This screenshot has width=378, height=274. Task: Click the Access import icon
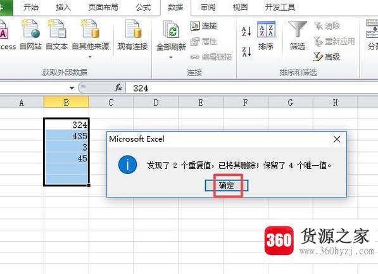(x=4, y=29)
